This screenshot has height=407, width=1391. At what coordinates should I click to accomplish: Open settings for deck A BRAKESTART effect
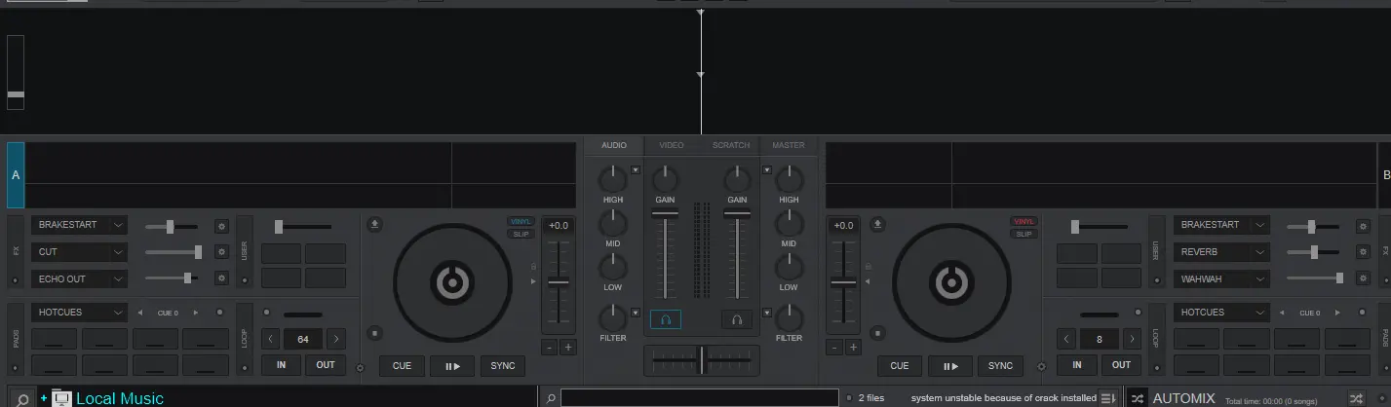point(221,226)
